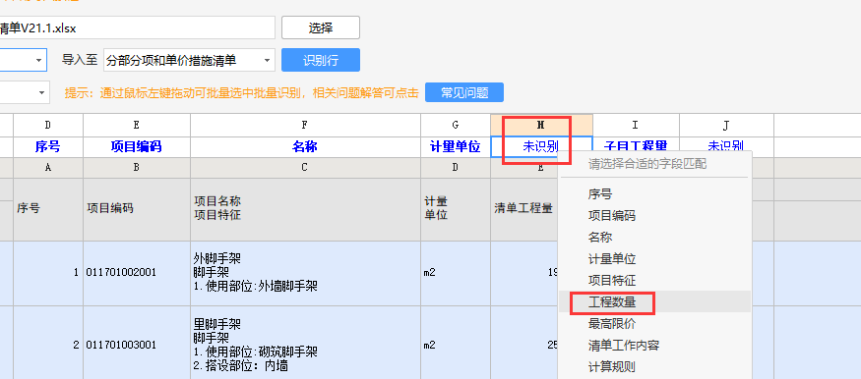Click cell with code 011701002001
861x379 pixels.
(x=136, y=273)
